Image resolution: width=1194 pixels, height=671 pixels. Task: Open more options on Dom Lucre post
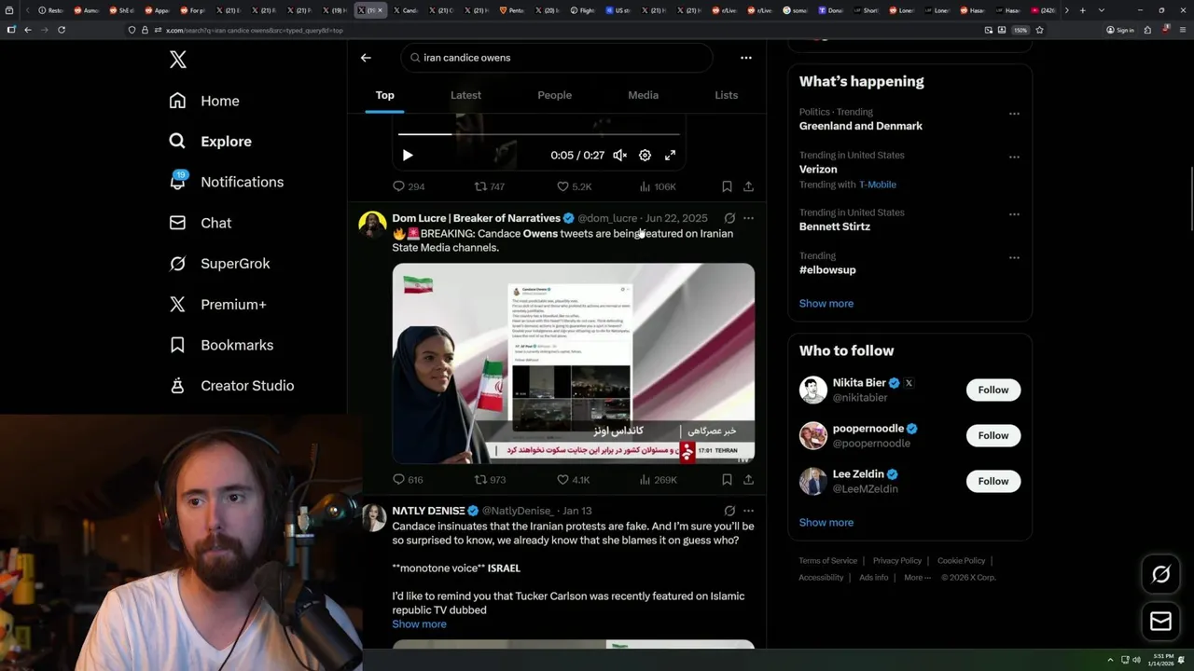click(x=748, y=218)
